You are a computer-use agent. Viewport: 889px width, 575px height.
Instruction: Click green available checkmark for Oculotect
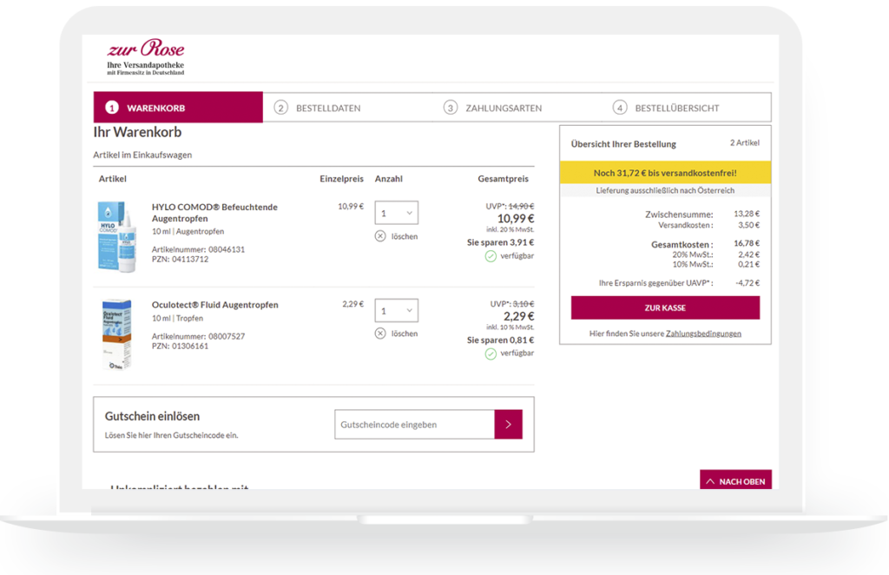tap(491, 354)
